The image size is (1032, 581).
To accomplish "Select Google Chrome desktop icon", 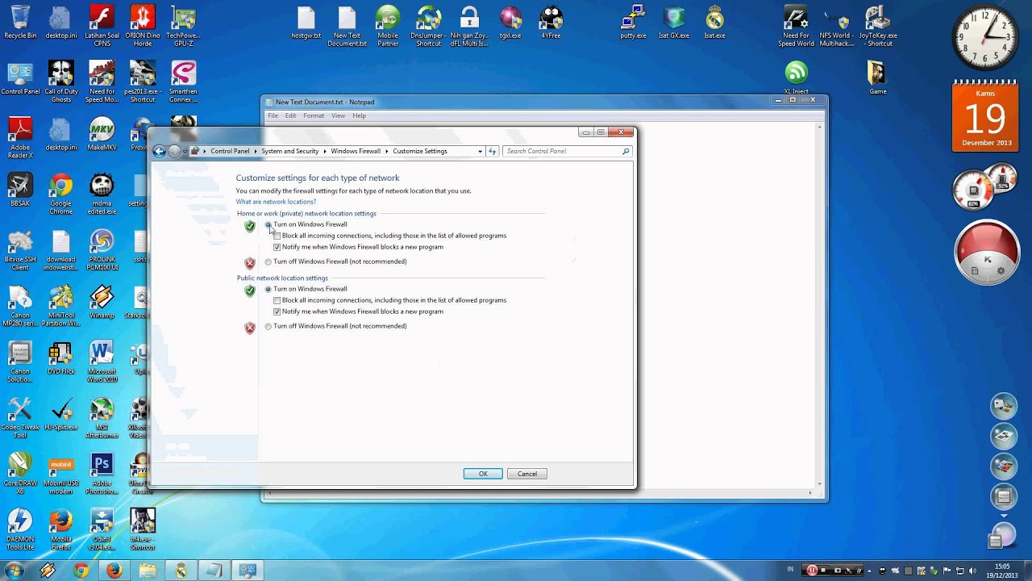I will 61,194.
